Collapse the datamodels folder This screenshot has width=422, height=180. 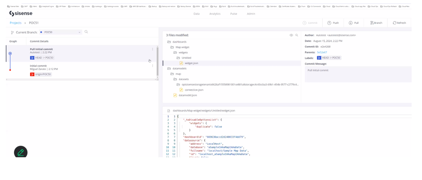coord(169,68)
